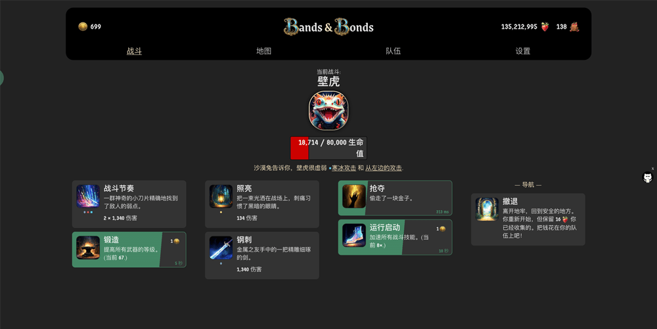Follow the 从左边的攻击 link

point(384,168)
